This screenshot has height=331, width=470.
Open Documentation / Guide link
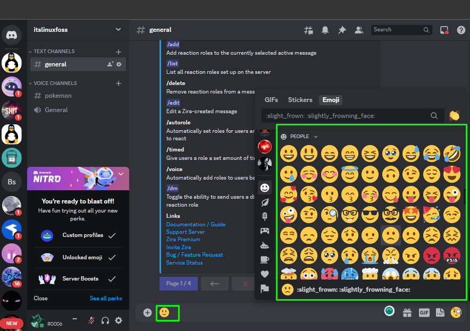(196, 224)
